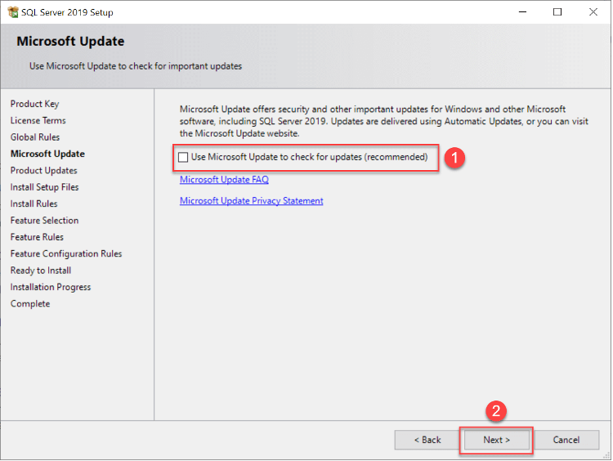This screenshot has height=461, width=613.
Task: Select the Feature Selection step
Action: coord(45,221)
